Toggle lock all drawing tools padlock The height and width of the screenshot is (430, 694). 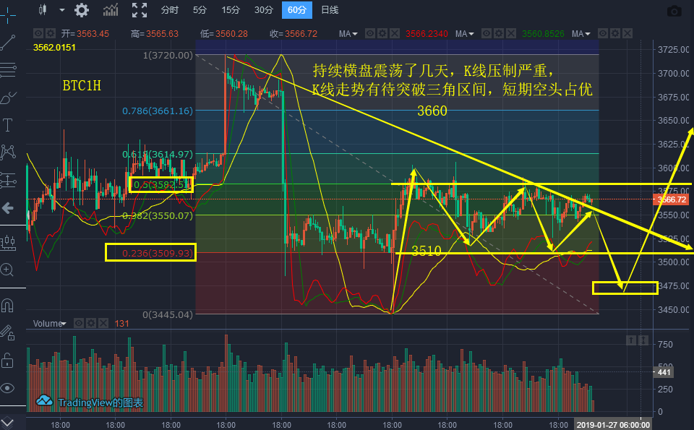point(7,360)
